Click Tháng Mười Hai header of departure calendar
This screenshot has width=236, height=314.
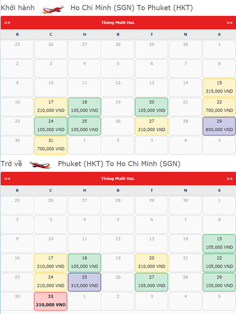pos(118,22)
